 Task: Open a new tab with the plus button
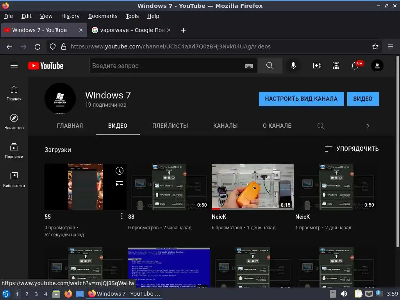[x=183, y=30]
